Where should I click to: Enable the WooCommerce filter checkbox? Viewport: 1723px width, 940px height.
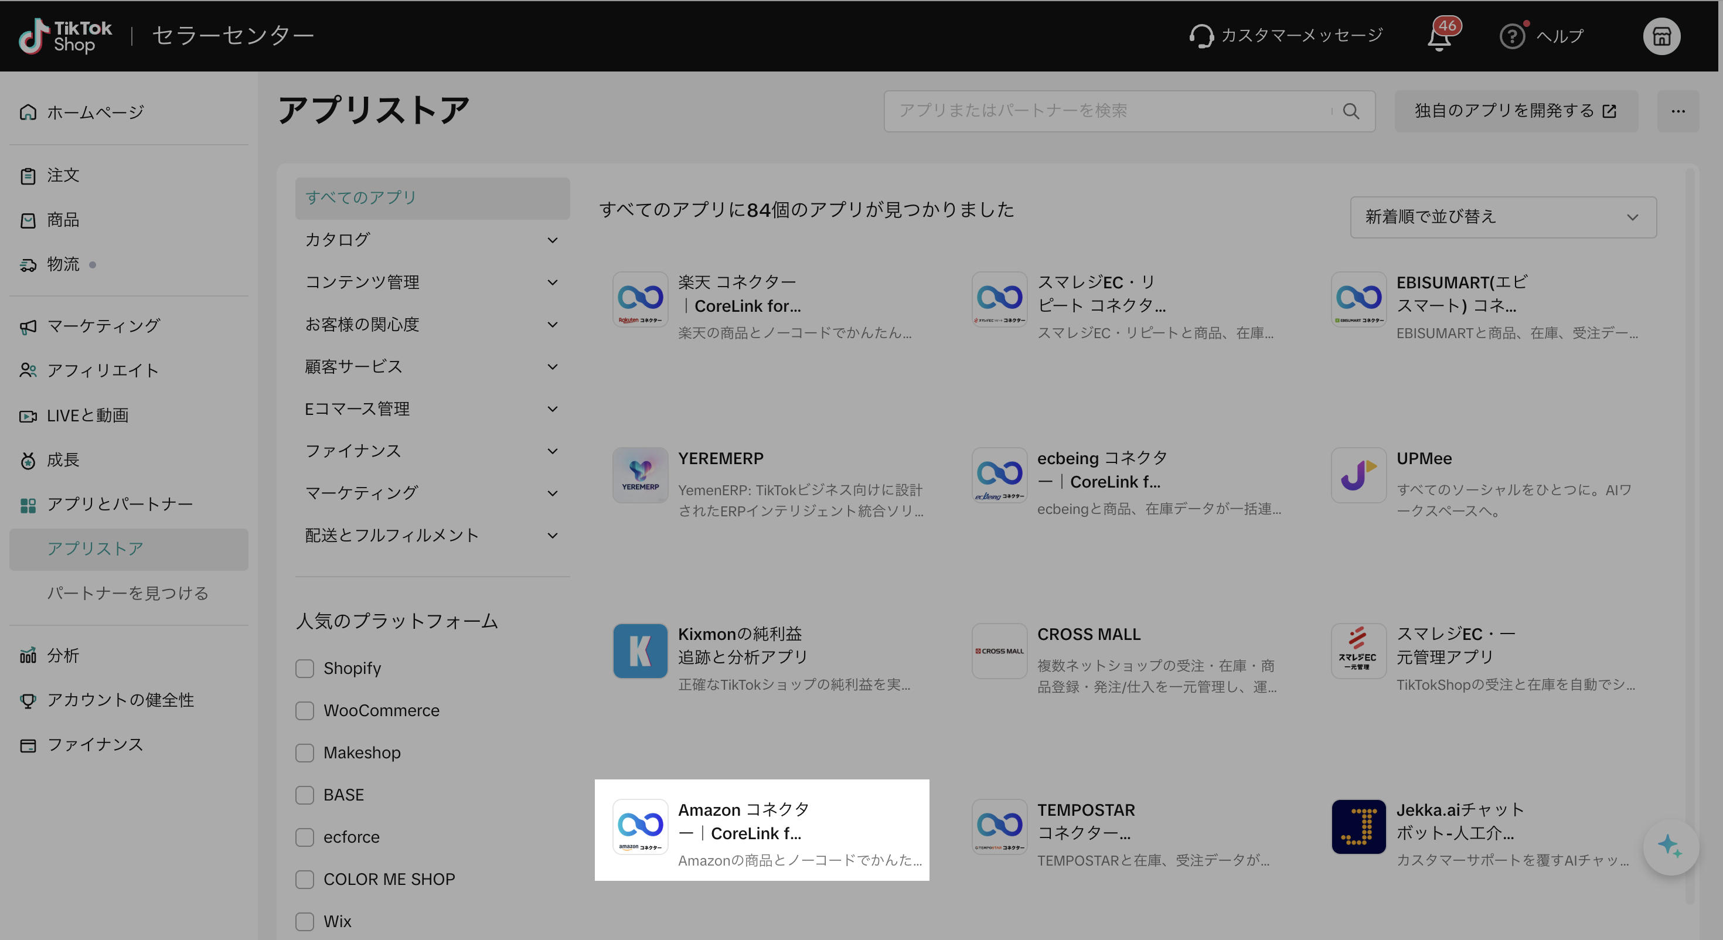coord(305,710)
